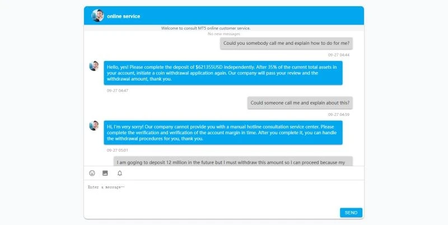Click the 09-27 04:59 timestamp
Image resolution: width=448 pixels, height=225 pixels.
[338, 115]
